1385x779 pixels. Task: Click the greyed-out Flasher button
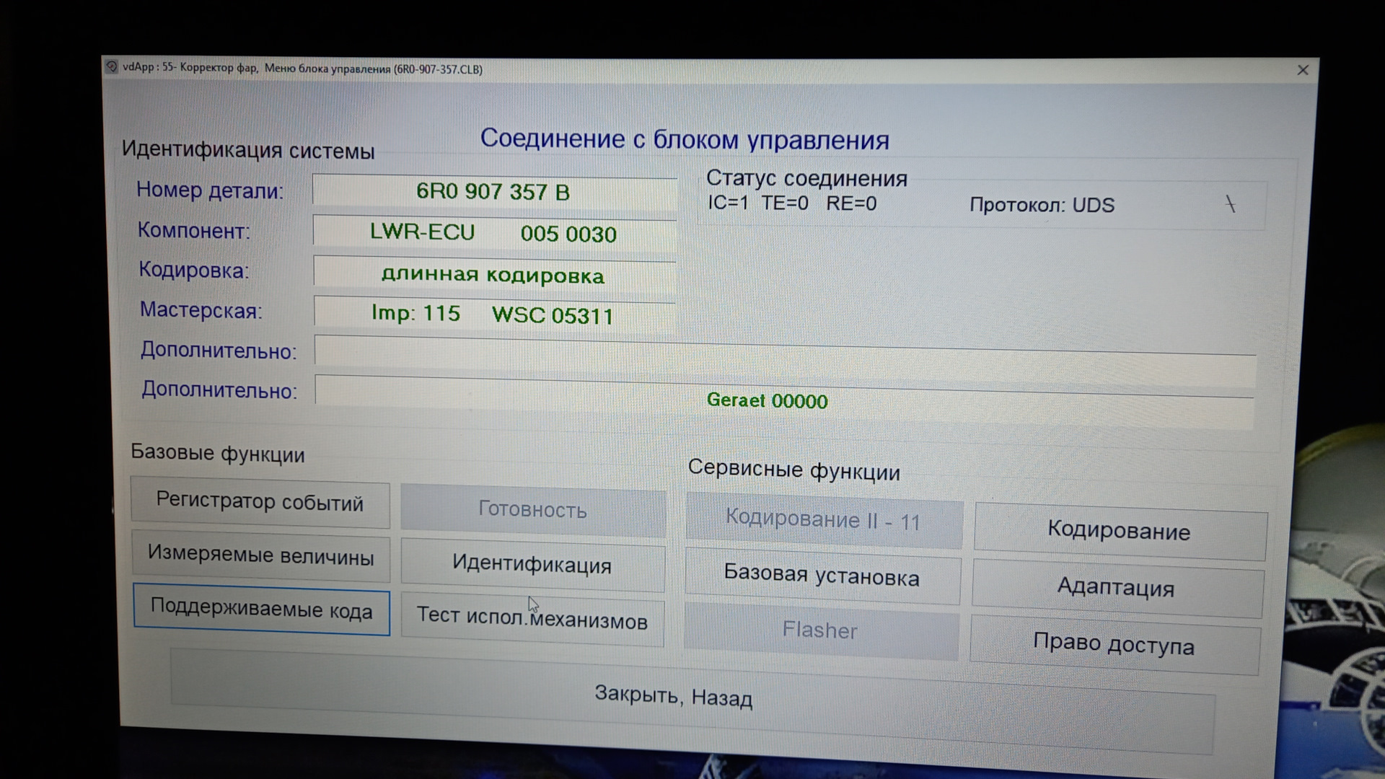pyautogui.click(x=821, y=631)
